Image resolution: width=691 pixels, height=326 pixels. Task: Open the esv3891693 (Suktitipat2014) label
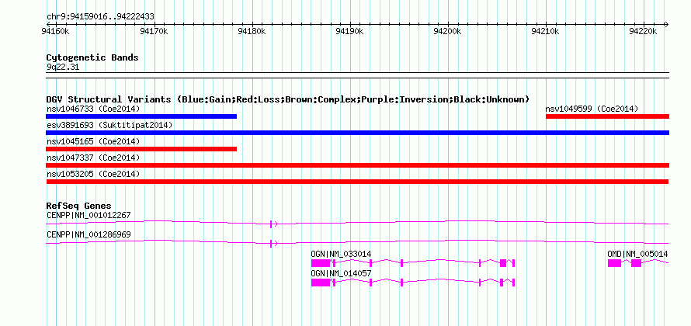(109, 125)
